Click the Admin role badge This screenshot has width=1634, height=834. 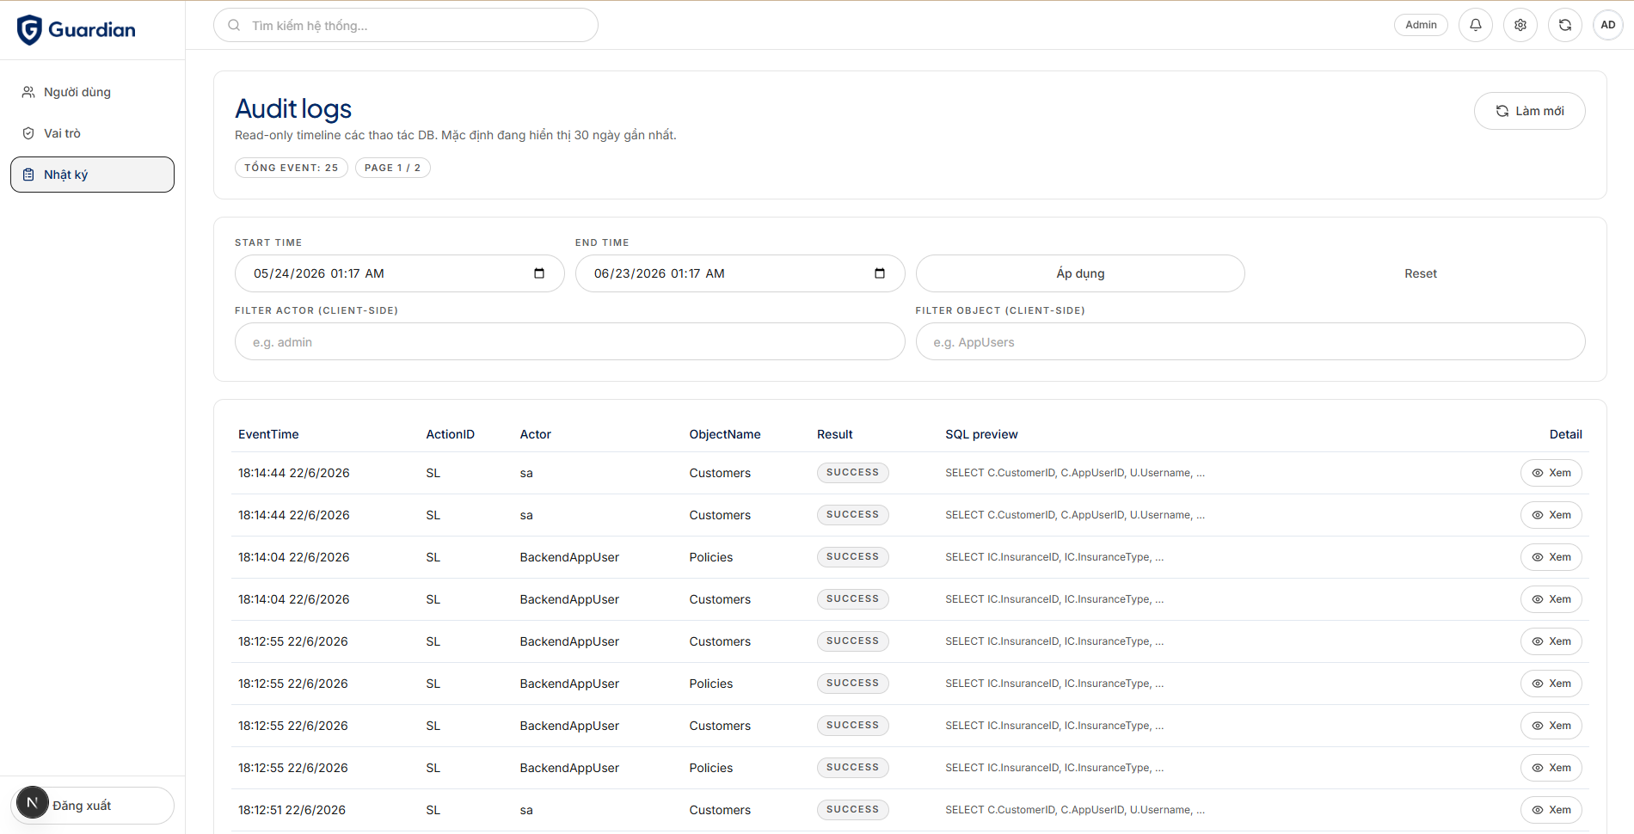(1421, 25)
